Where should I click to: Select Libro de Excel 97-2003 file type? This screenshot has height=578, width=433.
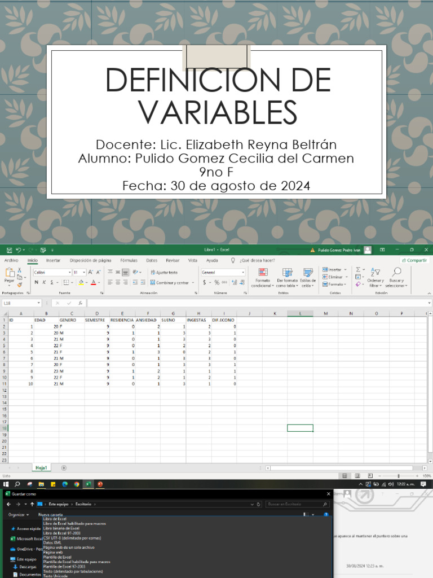(61, 533)
